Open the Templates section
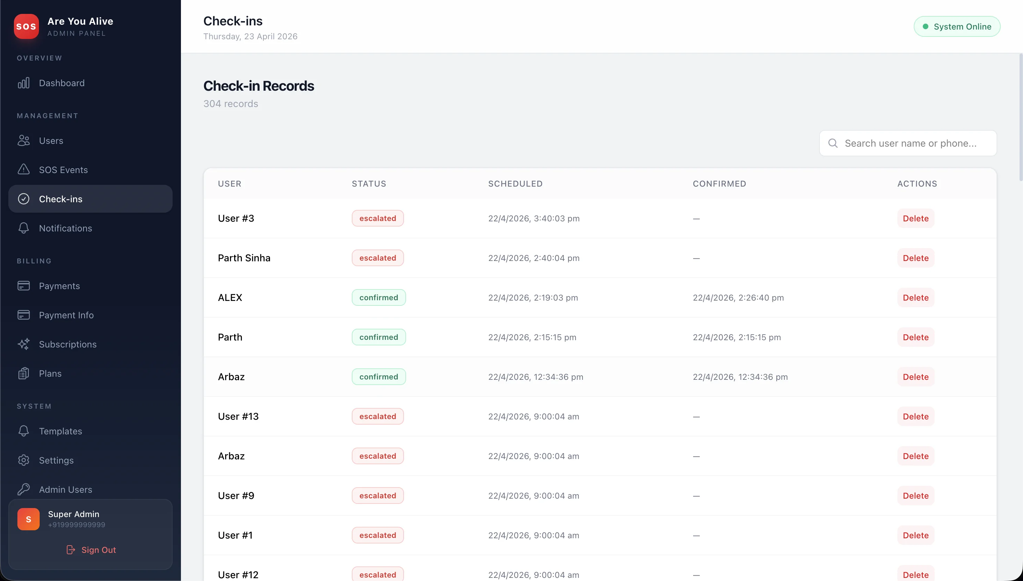This screenshot has width=1023, height=581. click(60, 431)
